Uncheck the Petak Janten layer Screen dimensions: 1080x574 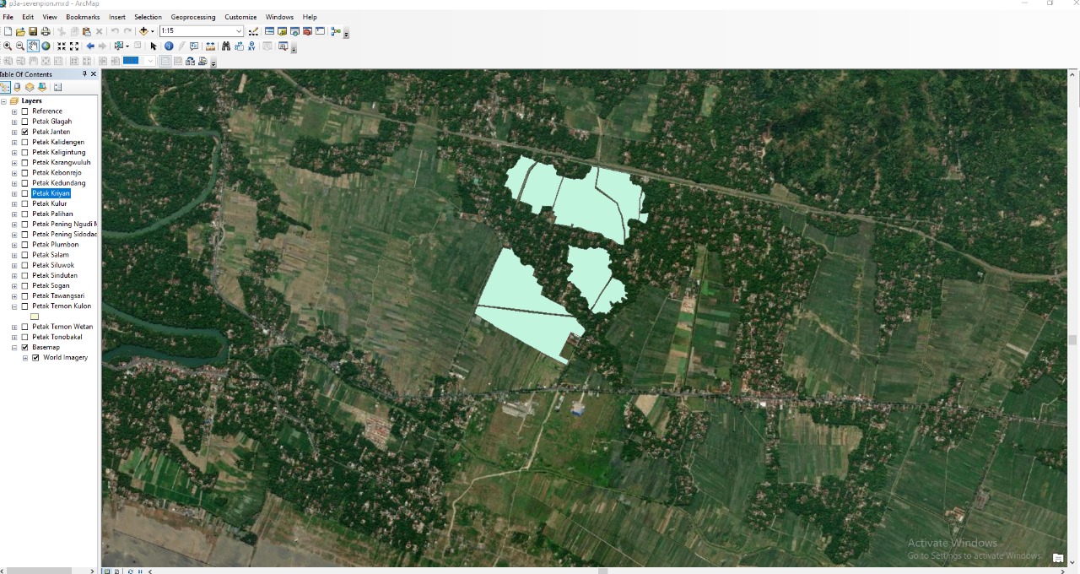[x=25, y=132]
